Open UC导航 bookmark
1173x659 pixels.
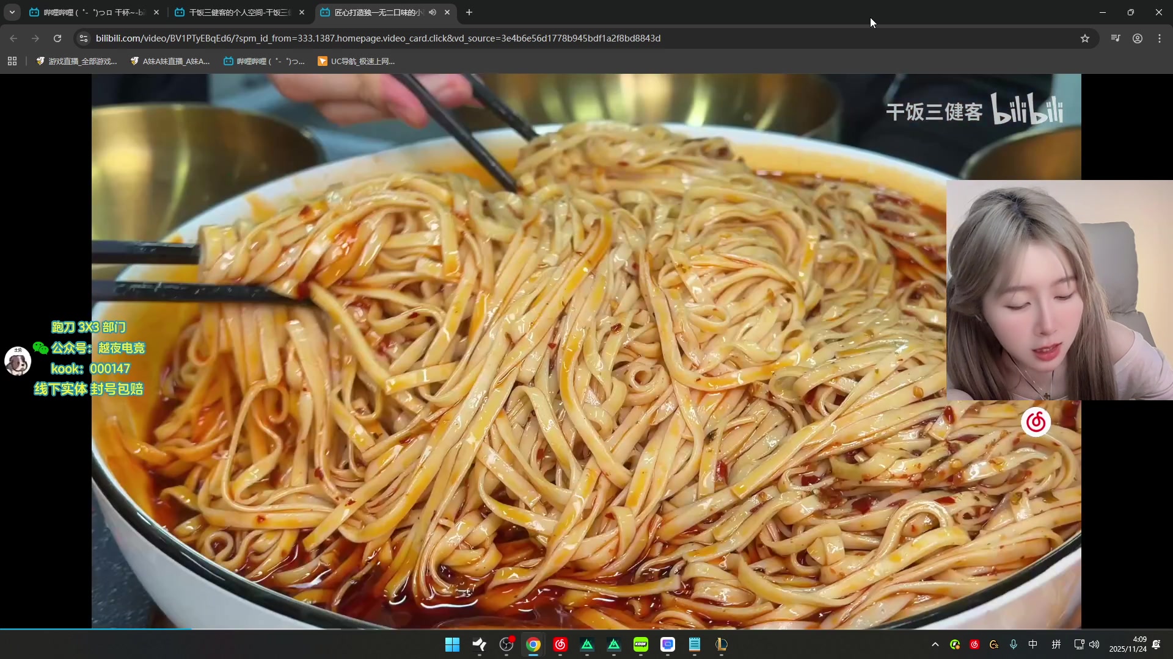point(356,61)
